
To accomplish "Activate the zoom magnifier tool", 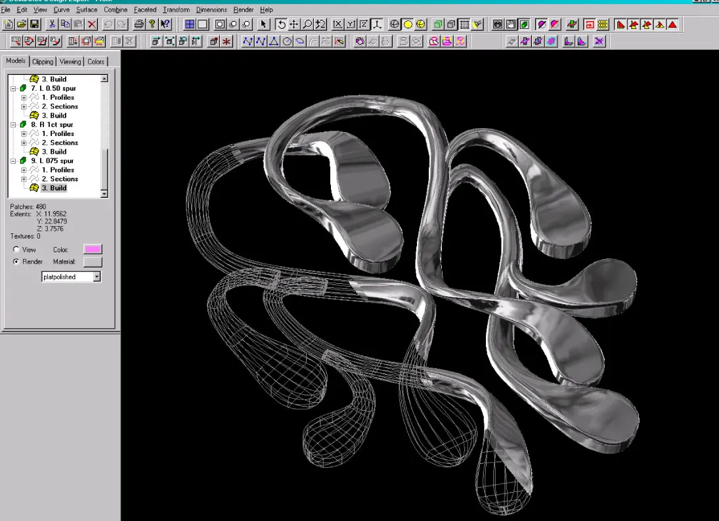I will pos(307,24).
